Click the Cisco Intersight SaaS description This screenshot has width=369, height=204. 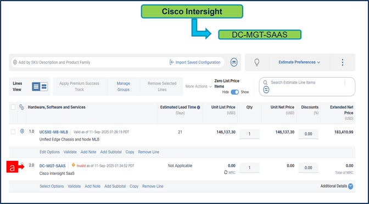57,173
